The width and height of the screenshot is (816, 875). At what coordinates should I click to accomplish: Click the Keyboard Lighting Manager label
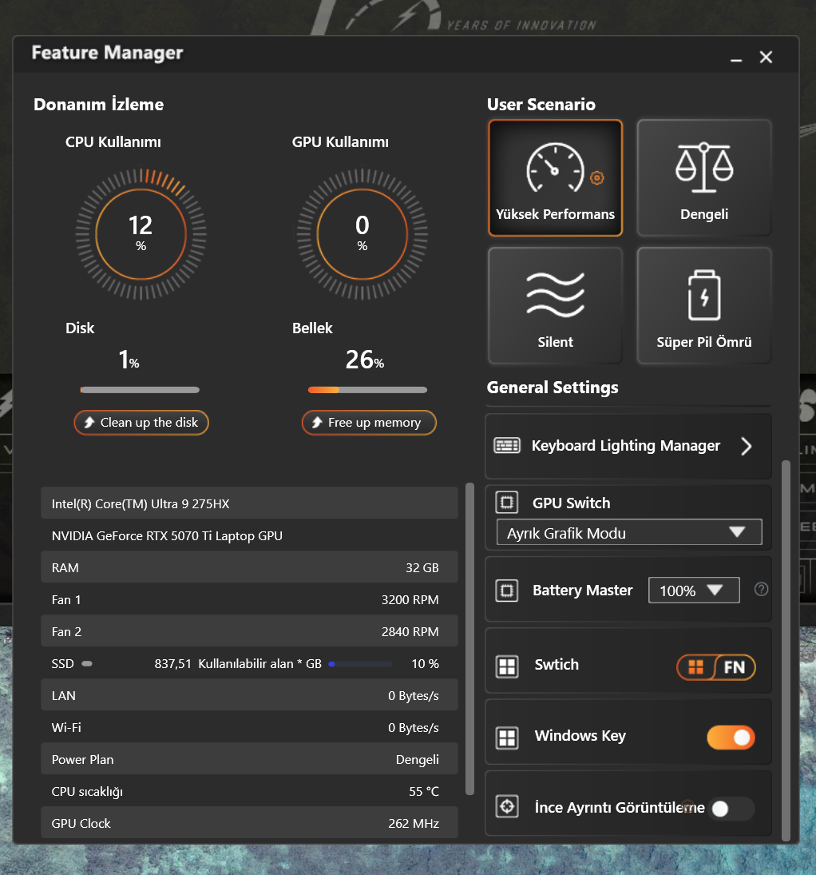[625, 445]
